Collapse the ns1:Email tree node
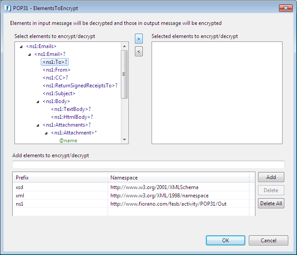Image resolution: width=297 pixels, height=255 pixels. pos(29,54)
